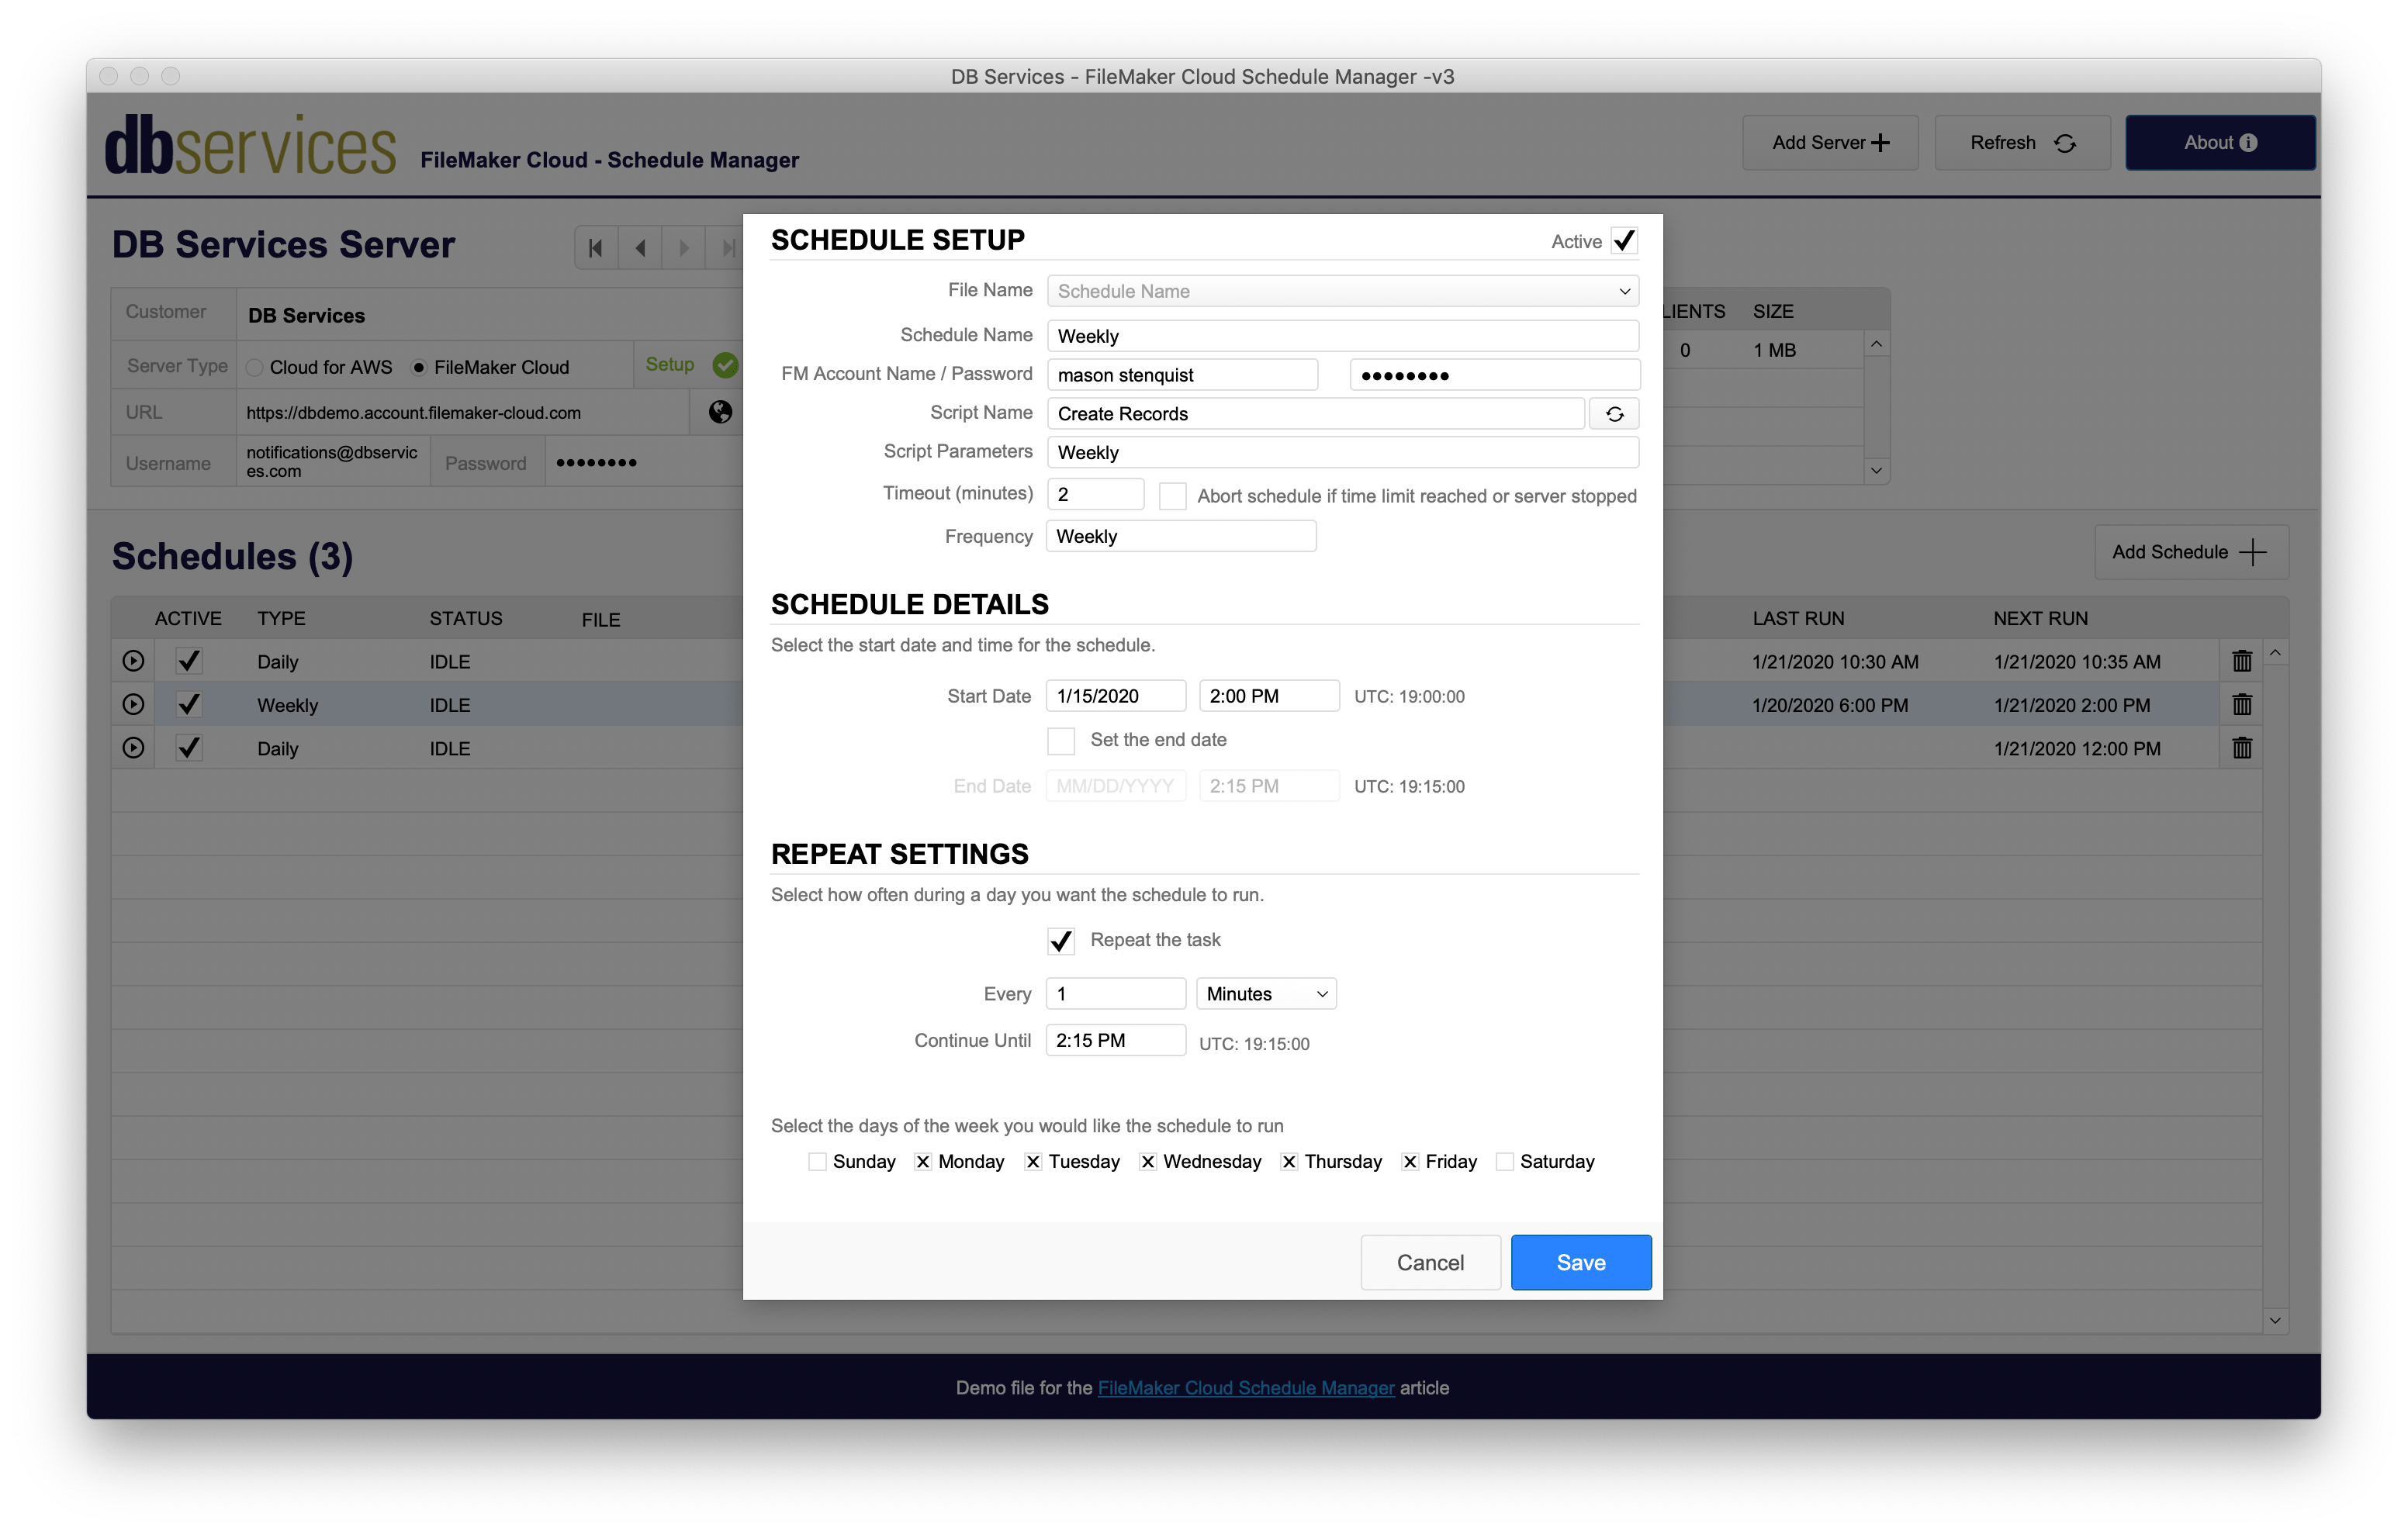Viewport: 2408px width, 1534px height.
Task: Open the File Name dropdown
Action: click(1343, 291)
